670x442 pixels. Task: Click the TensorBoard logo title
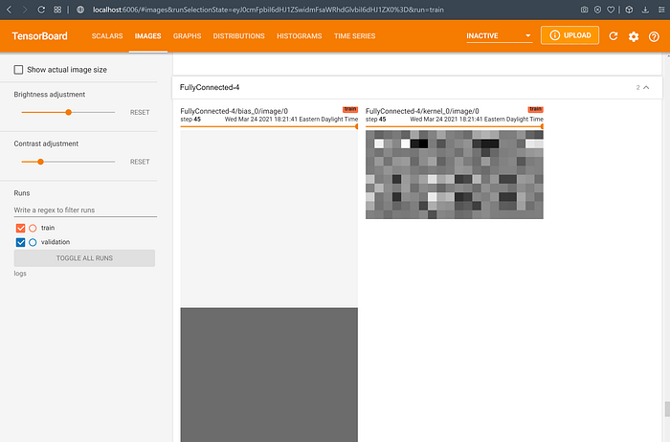tap(39, 35)
